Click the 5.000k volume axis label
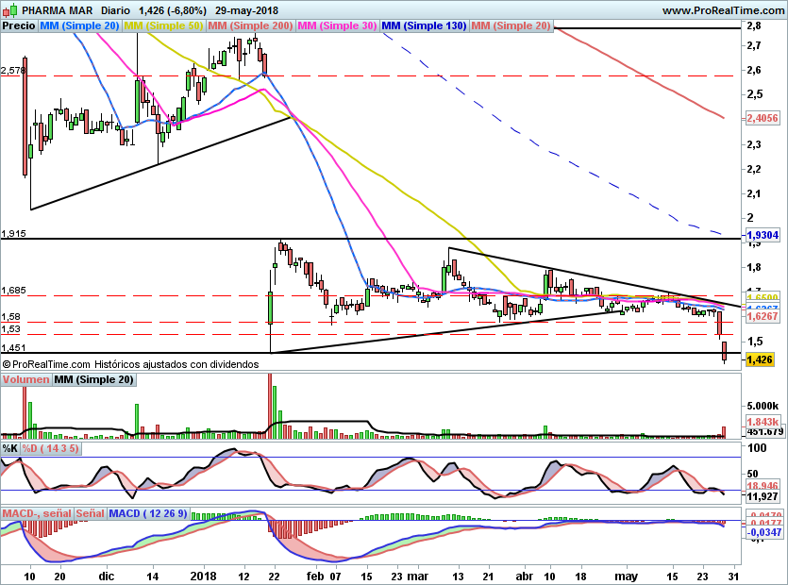788x585 pixels. click(x=762, y=406)
